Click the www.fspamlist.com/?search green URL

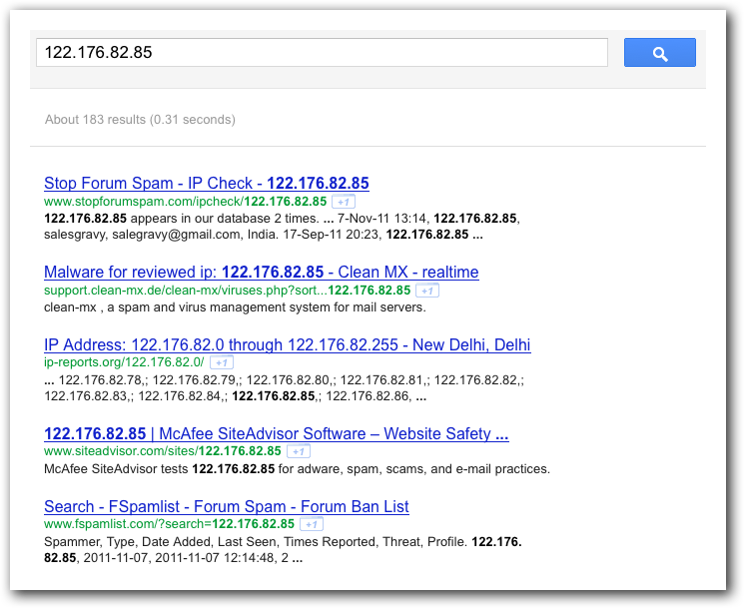click(170, 524)
